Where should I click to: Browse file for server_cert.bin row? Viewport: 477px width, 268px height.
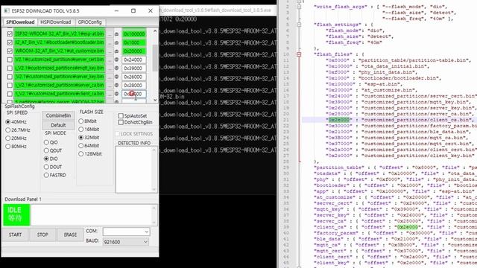pos(110,60)
